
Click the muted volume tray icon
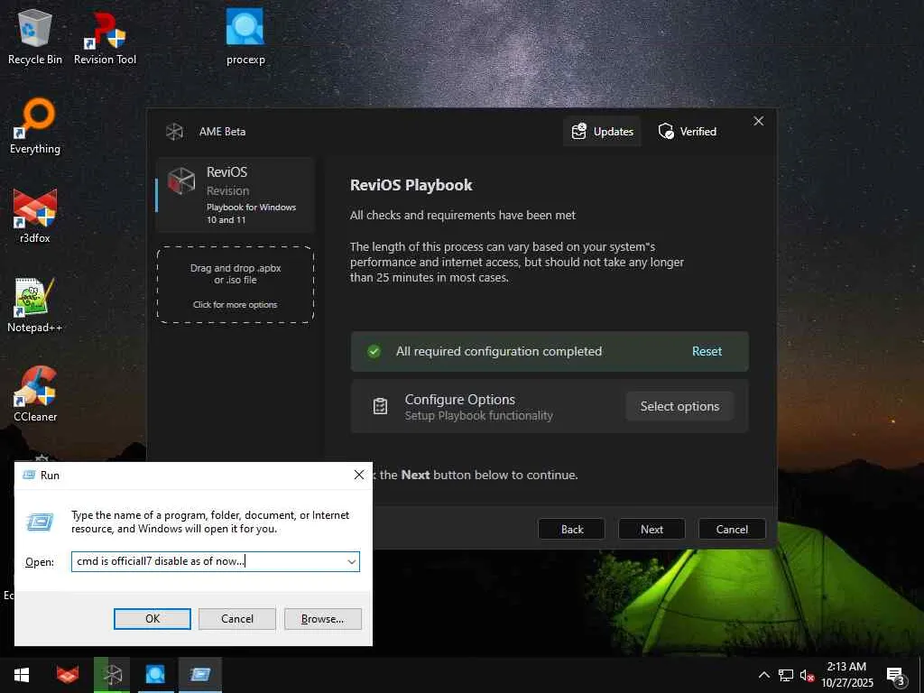point(808,675)
